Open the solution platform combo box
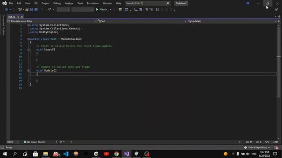 tap(82, 10)
